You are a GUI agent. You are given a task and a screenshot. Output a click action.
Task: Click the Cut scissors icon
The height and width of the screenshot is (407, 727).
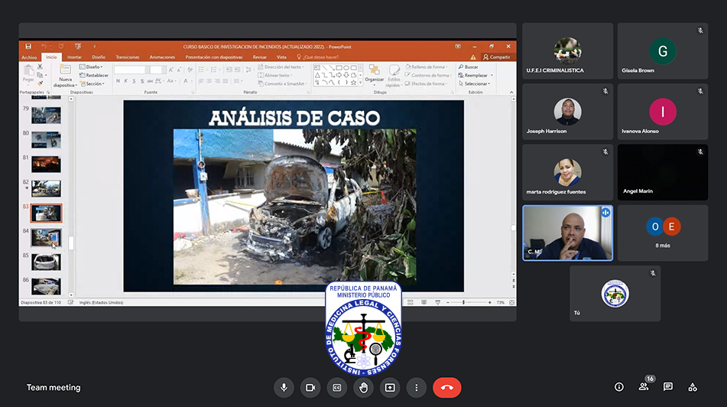40,67
